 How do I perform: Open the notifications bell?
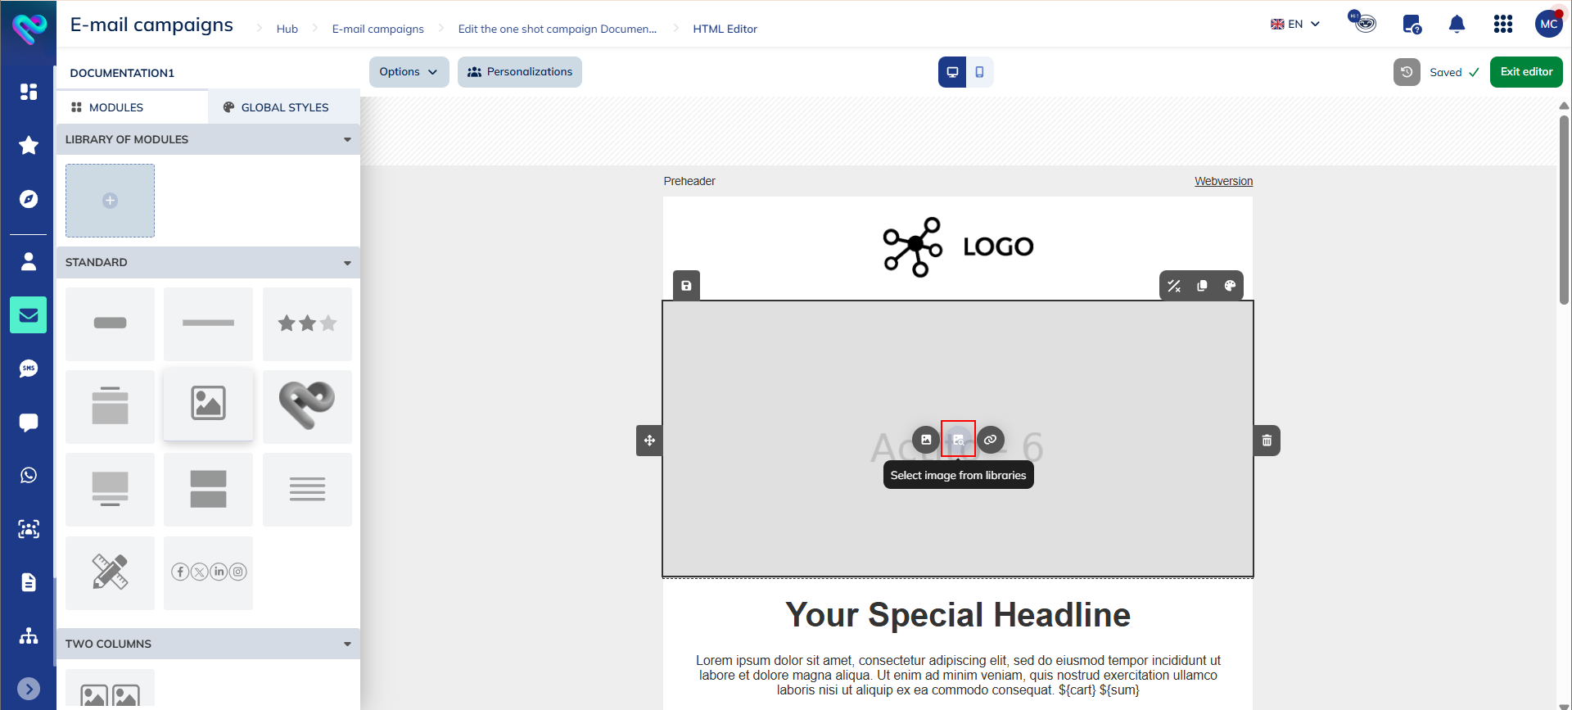click(1457, 25)
